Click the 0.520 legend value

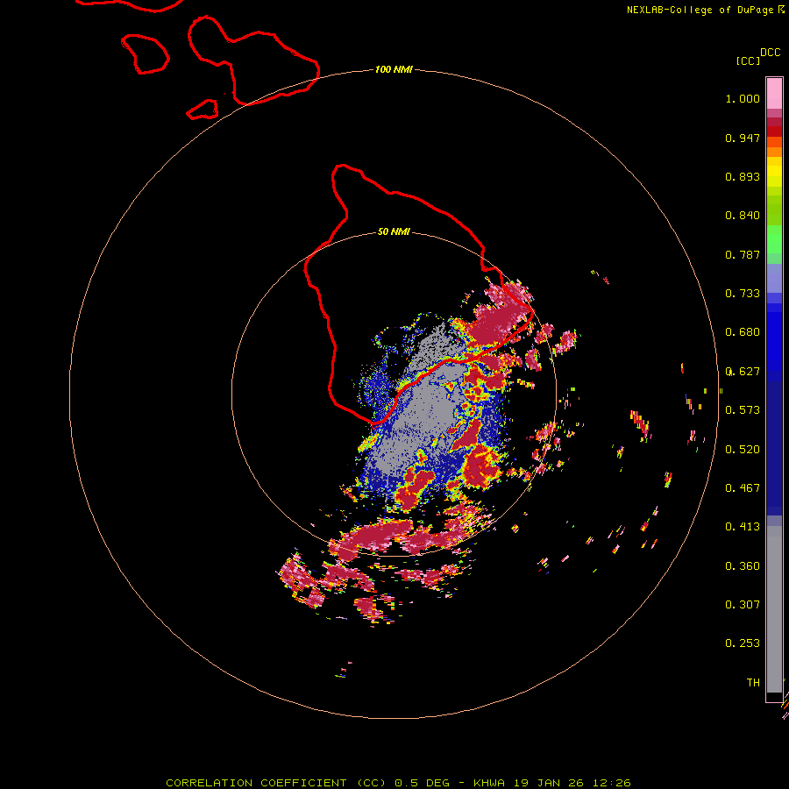[743, 450]
